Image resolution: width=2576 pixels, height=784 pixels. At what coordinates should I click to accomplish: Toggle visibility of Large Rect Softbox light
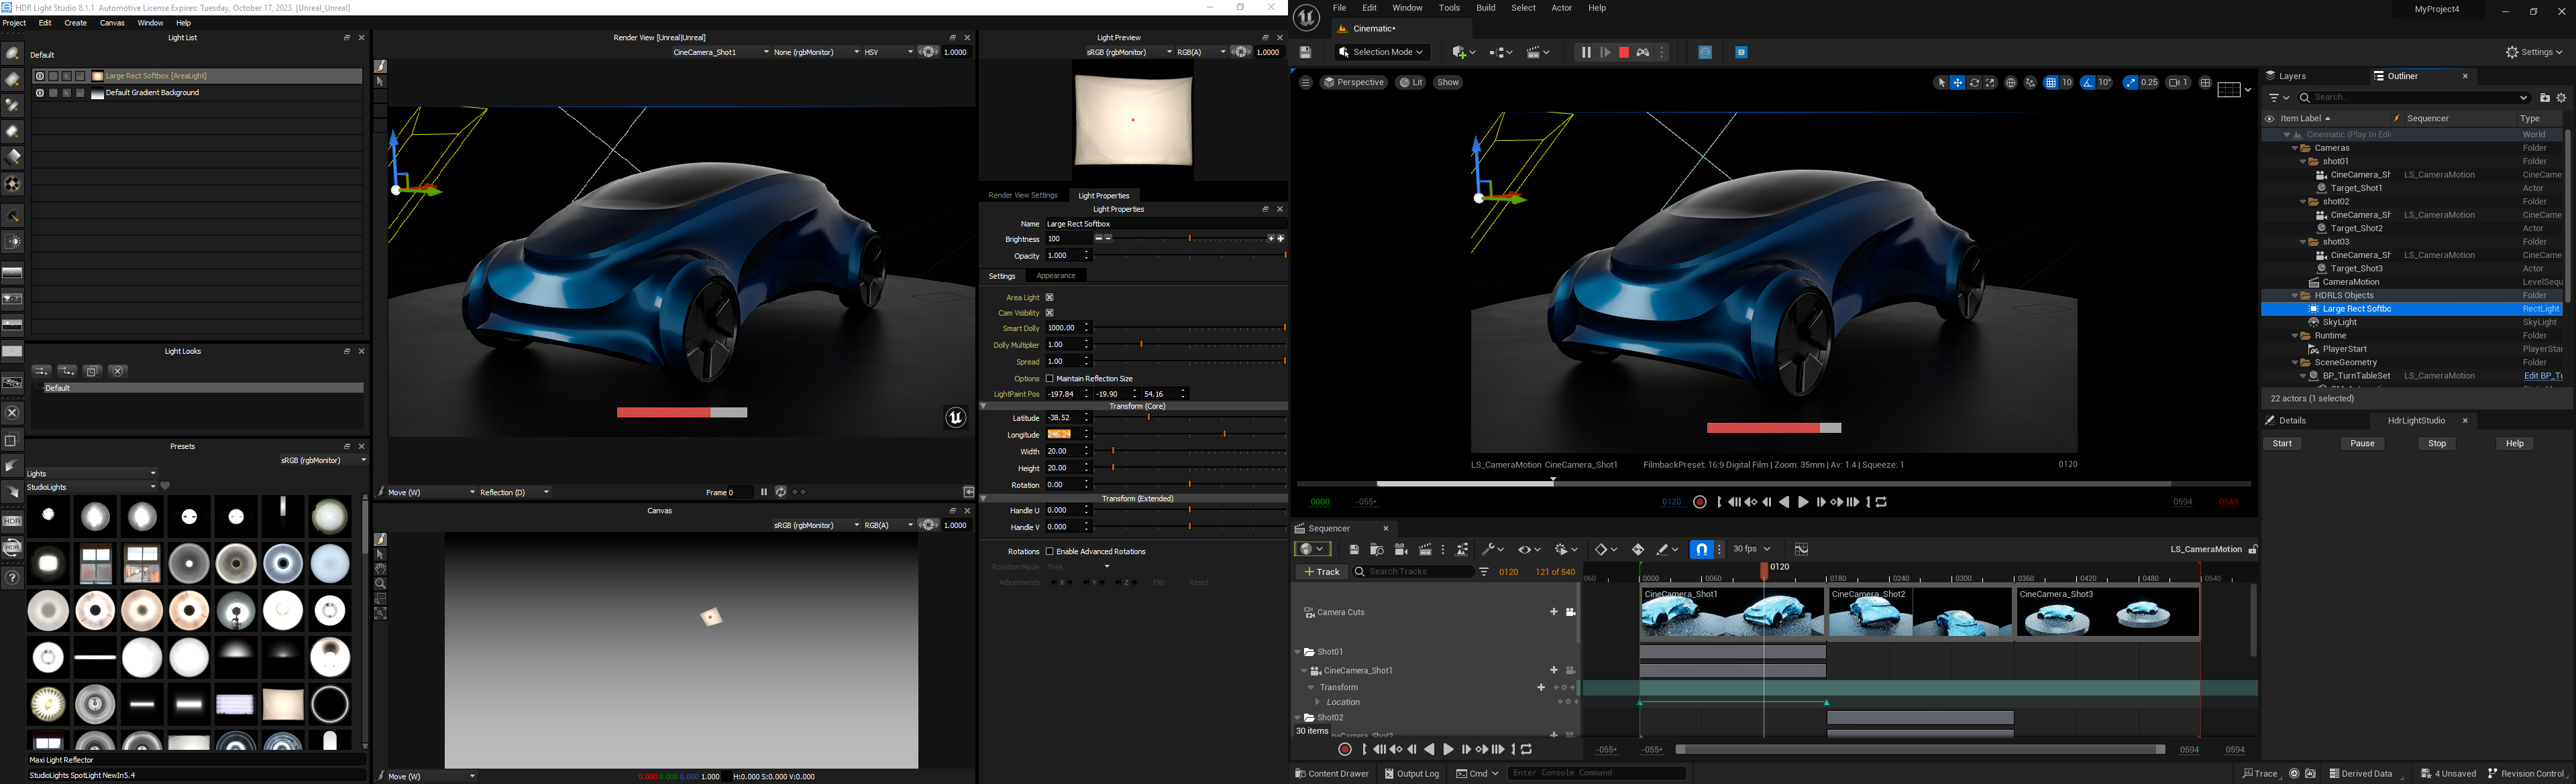[40, 76]
